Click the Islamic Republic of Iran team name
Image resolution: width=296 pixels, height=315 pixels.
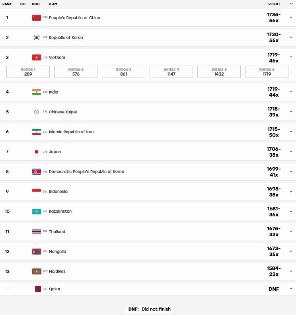71,132
